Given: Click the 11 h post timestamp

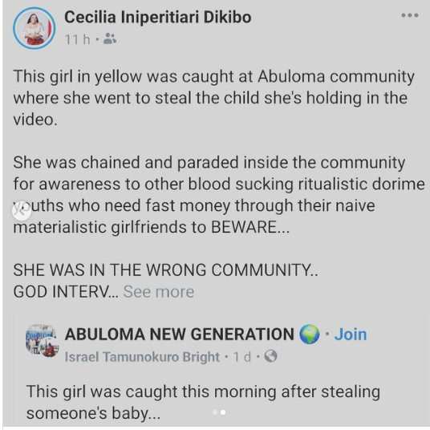Looking at the screenshot, I should (77, 39).
